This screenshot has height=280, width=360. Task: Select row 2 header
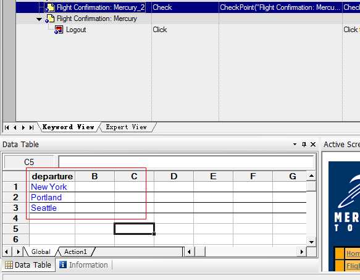(x=15, y=197)
